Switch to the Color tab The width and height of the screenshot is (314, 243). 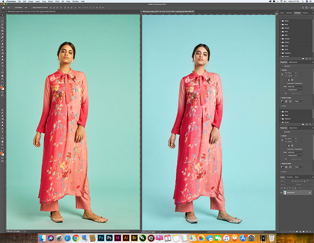[x=282, y=13]
